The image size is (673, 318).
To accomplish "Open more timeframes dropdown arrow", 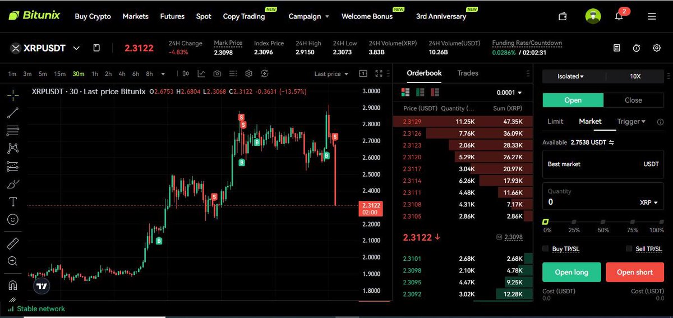I will pyautogui.click(x=163, y=73).
